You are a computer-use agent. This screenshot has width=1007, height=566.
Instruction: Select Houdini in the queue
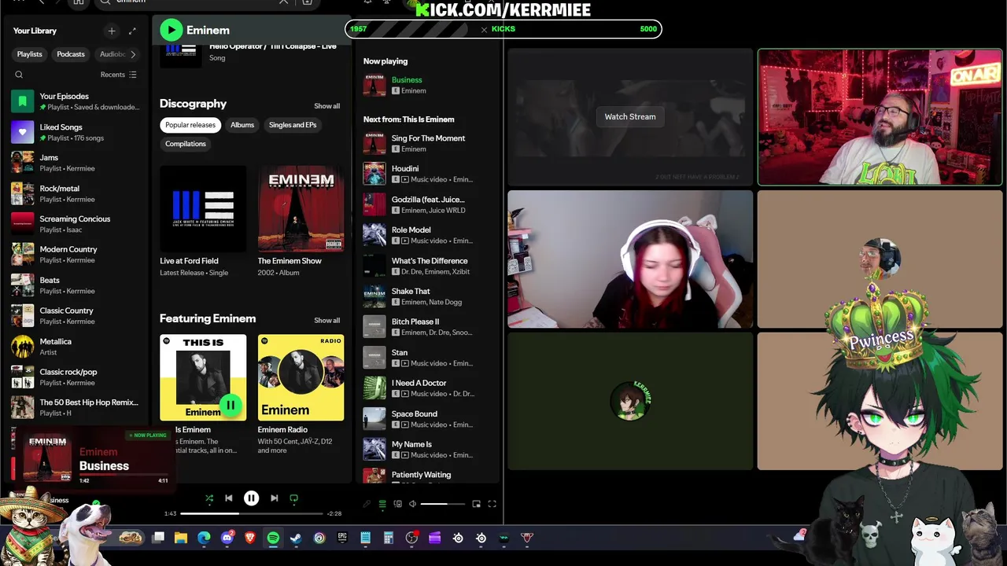(428, 174)
